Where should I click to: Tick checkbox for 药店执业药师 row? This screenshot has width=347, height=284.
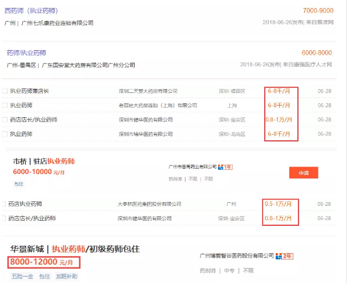click(3, 204)
